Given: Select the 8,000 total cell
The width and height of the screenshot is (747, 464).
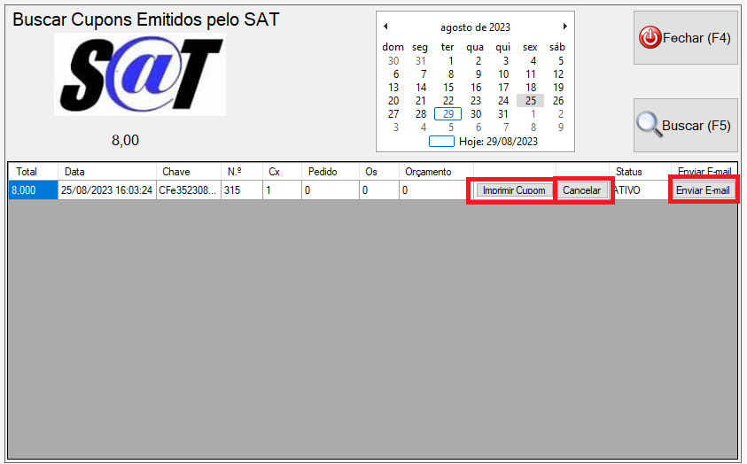Looking at the screenshot, I should [33, 190].
